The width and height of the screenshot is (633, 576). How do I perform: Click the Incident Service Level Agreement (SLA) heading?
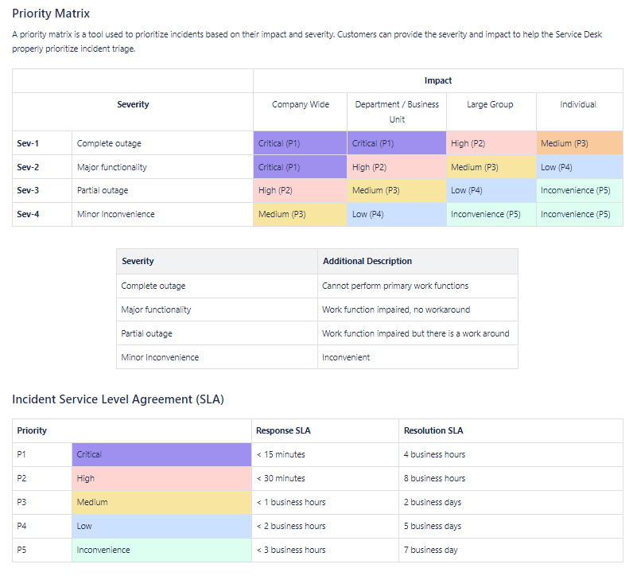click(x=118, y=399)
